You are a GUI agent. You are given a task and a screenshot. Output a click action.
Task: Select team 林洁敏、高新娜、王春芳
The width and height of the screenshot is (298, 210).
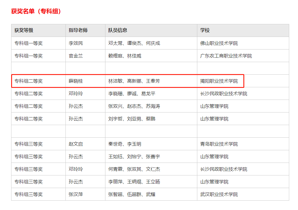[x=134, y=81]
